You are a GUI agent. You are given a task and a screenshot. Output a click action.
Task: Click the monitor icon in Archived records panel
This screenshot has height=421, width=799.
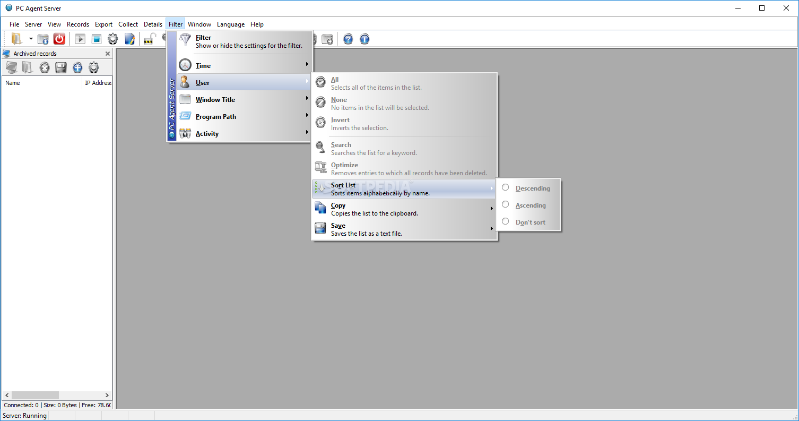click(11, 67)
